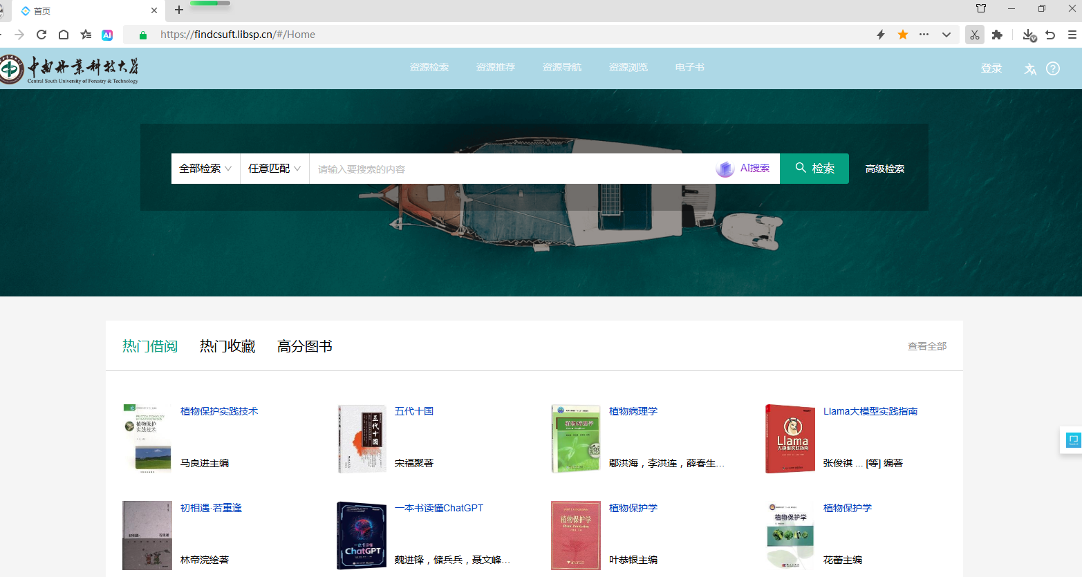
Task: Click the AI assistant icon beside the address bar
Action: tap(107, 34)
